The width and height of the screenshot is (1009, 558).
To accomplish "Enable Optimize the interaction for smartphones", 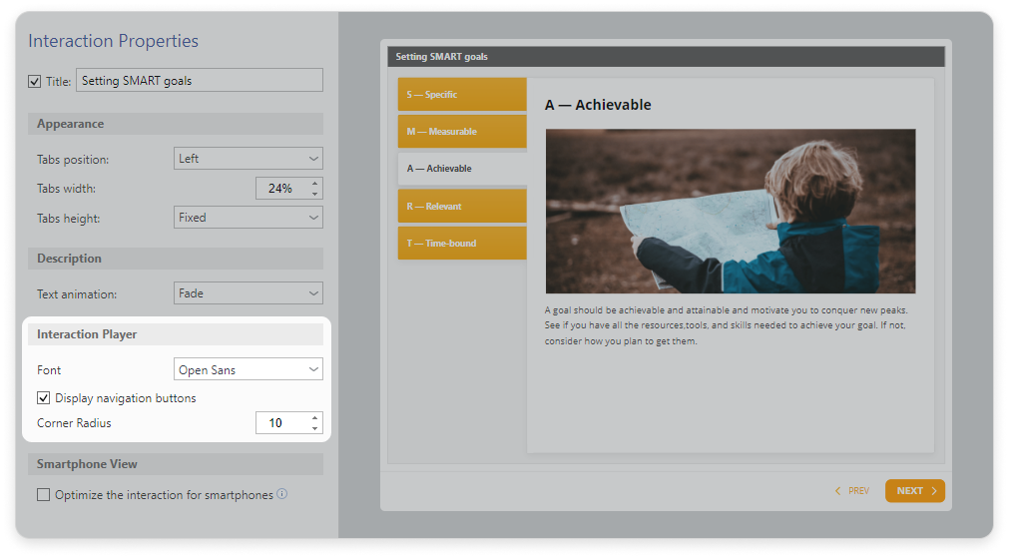I will pyautogui.click(x=44, y=495).
